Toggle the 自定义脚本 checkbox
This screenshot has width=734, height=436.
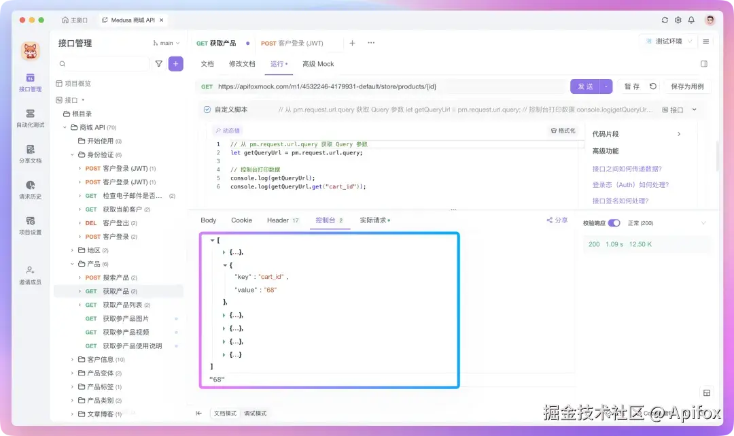pos(207,108)
